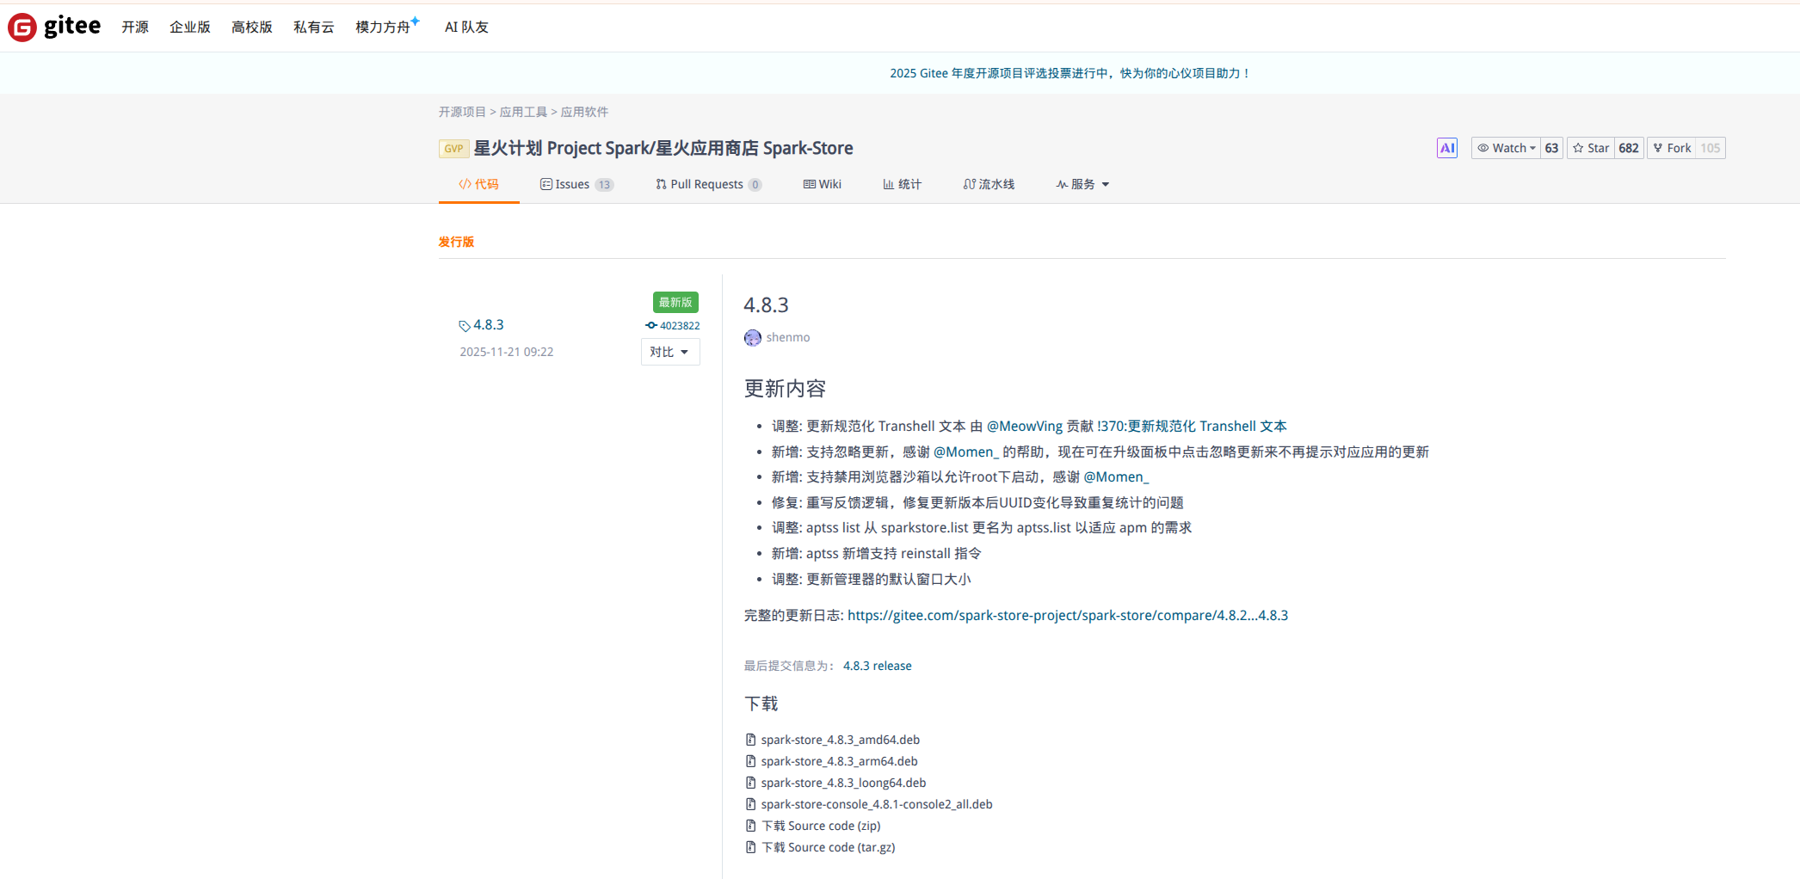Click the GVP badge beside project title
Viewport: 1800px width, 885px height.
pyautogui.click(x=453, y=149)
